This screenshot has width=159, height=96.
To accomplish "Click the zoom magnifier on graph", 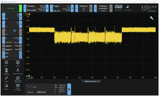I will 152,18.
